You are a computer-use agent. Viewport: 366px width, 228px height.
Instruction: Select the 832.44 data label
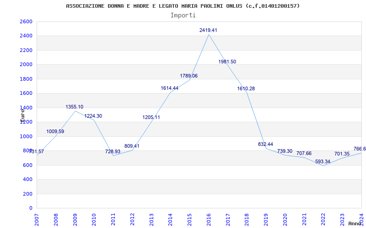pos(265,144)
